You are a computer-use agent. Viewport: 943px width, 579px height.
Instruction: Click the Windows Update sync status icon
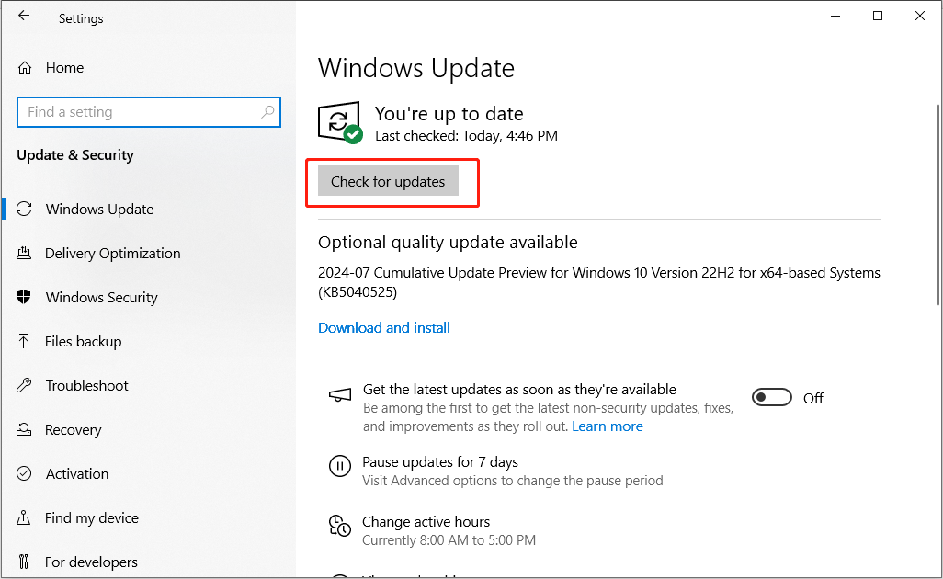point(338,122)
